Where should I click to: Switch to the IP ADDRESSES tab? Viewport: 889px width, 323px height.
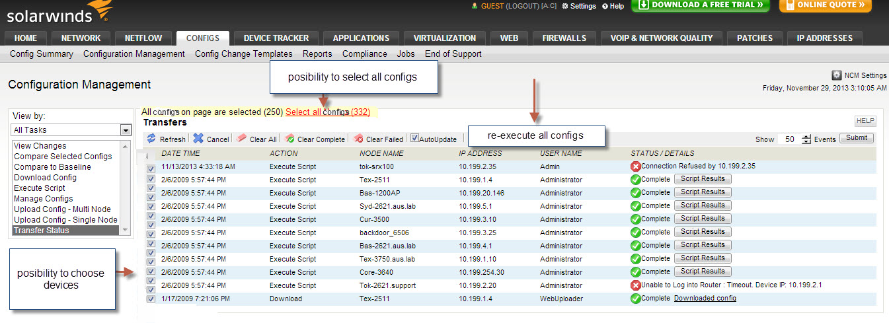pos(824,38)
